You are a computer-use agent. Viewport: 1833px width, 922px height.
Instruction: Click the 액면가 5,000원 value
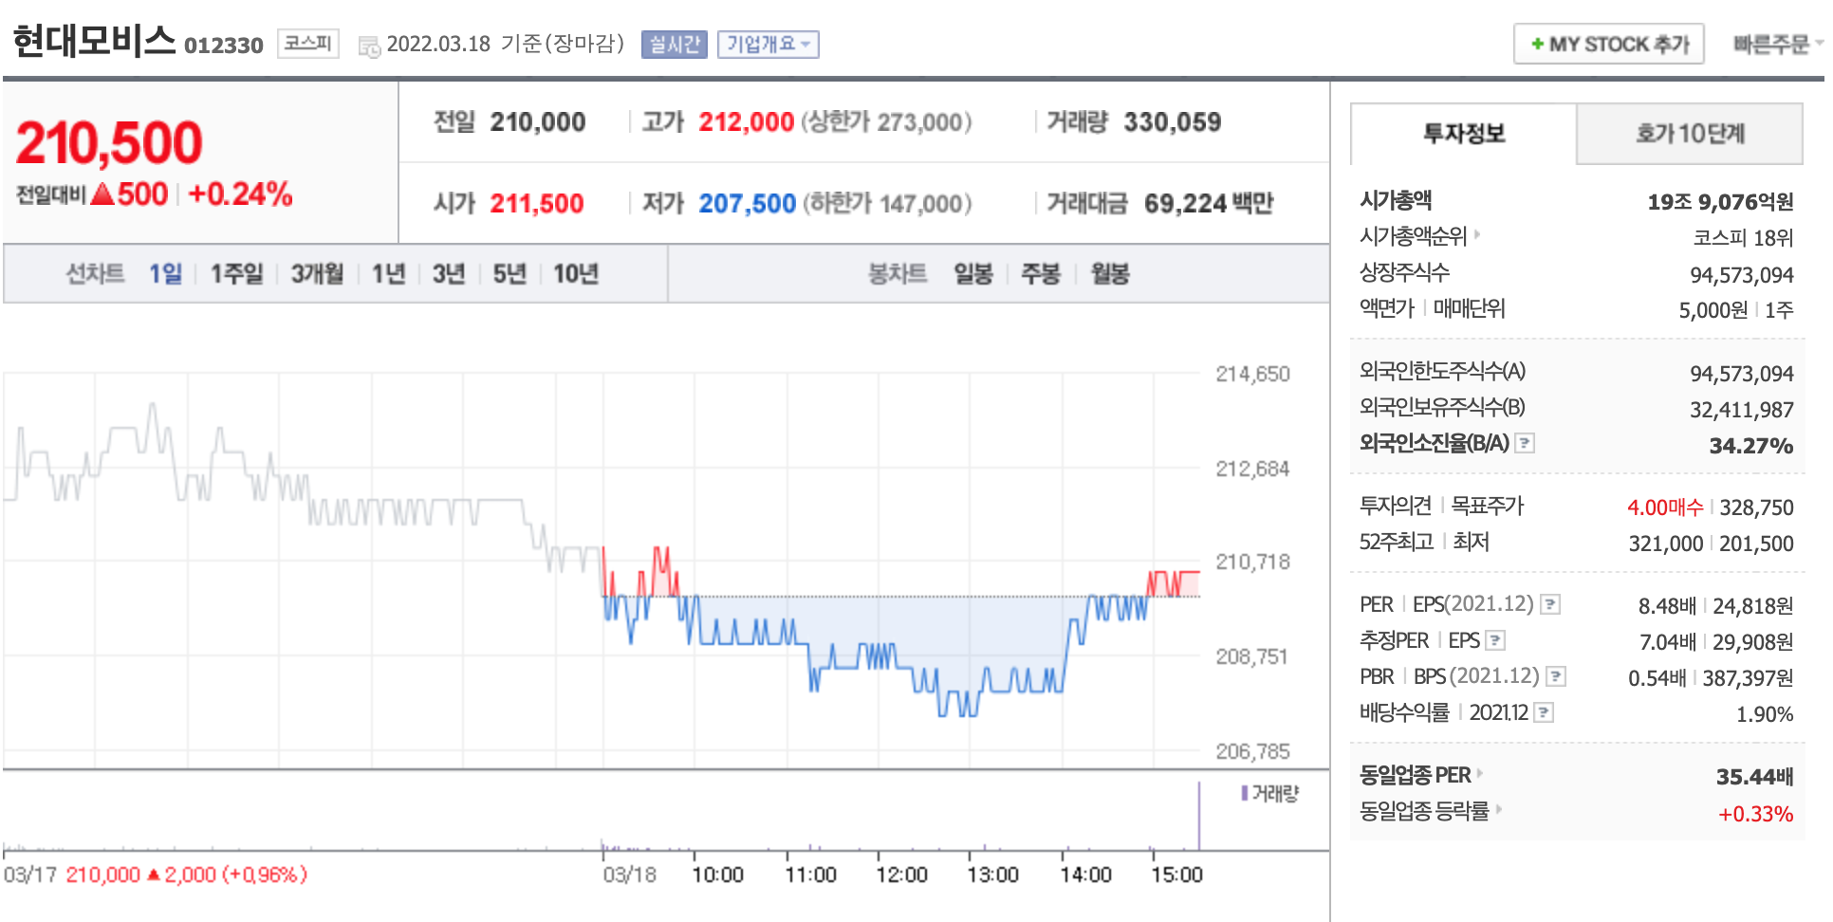click(1713, 310)
